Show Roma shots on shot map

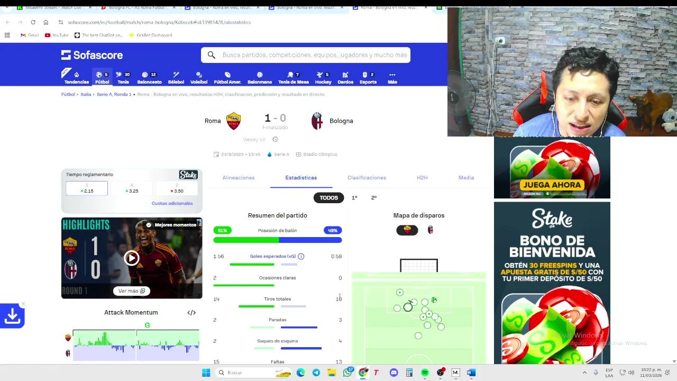coord(407,230)
